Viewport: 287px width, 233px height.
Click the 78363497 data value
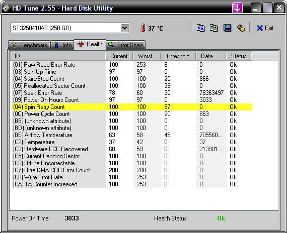[x=211, y=93]
